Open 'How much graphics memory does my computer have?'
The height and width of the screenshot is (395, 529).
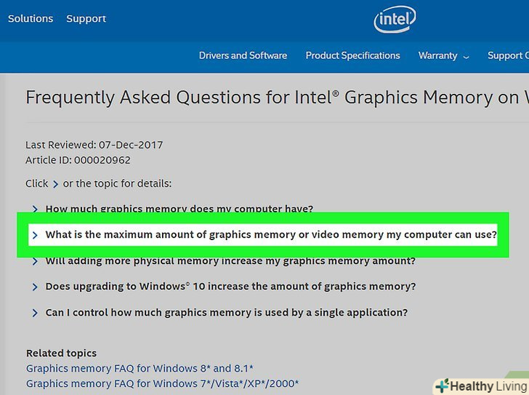179,209
